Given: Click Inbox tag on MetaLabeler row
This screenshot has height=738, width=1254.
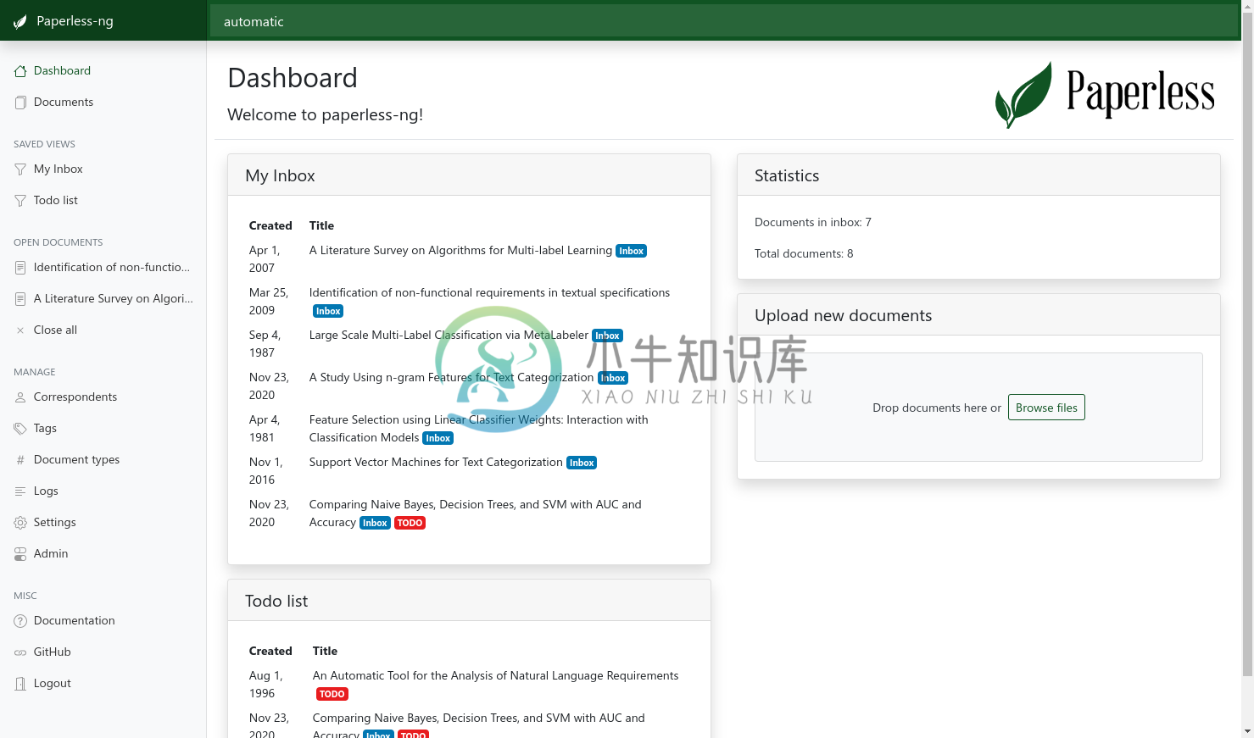Looking at the screenshot, I should [607, 336].
